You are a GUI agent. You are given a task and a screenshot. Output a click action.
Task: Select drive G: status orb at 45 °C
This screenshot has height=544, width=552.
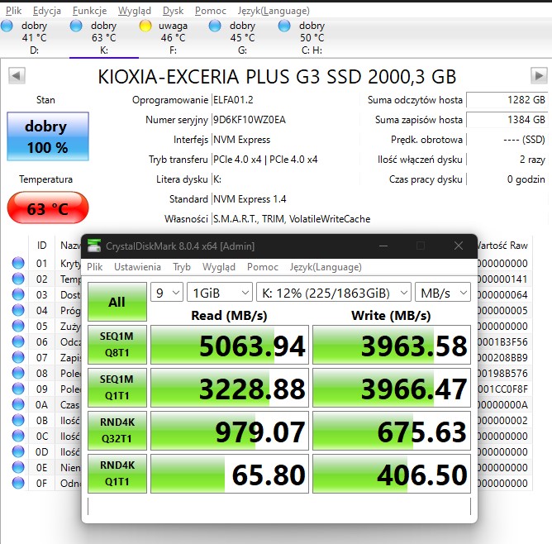point(215,26)
